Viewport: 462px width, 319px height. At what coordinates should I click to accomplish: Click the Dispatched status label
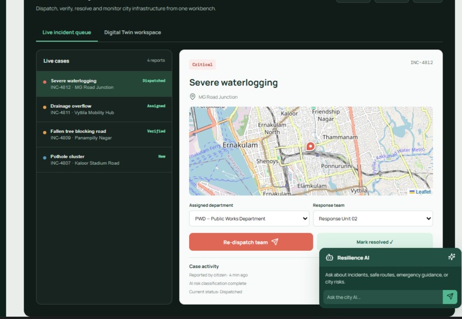point(154,81)
